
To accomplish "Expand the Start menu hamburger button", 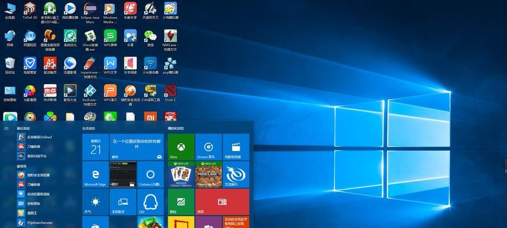I will click(6, 128).
